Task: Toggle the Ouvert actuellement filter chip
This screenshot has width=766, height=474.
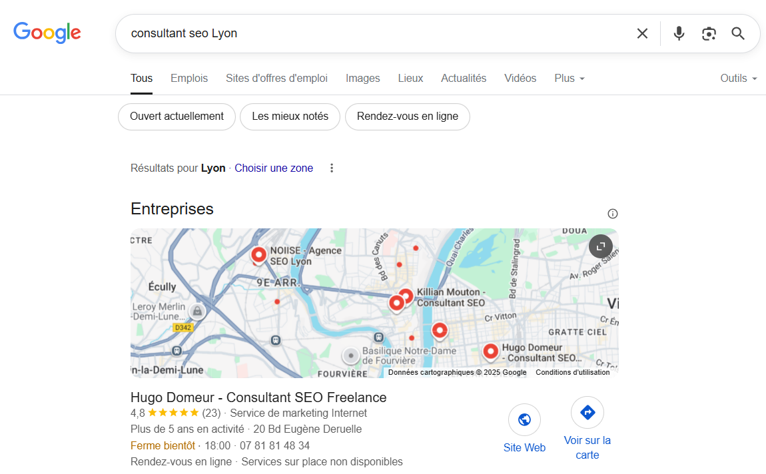Action: [177, 117]
